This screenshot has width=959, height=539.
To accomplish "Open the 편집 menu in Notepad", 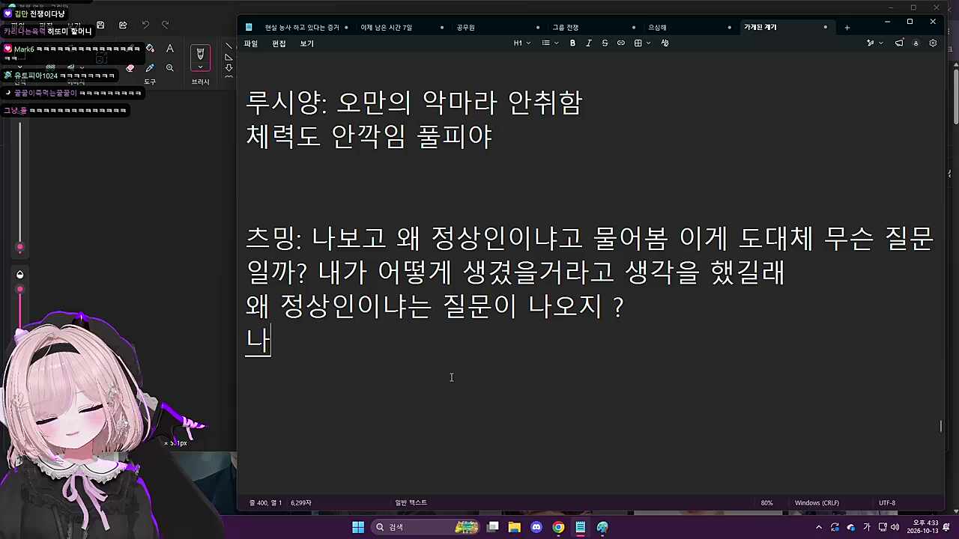I will [x=279, y=43].
